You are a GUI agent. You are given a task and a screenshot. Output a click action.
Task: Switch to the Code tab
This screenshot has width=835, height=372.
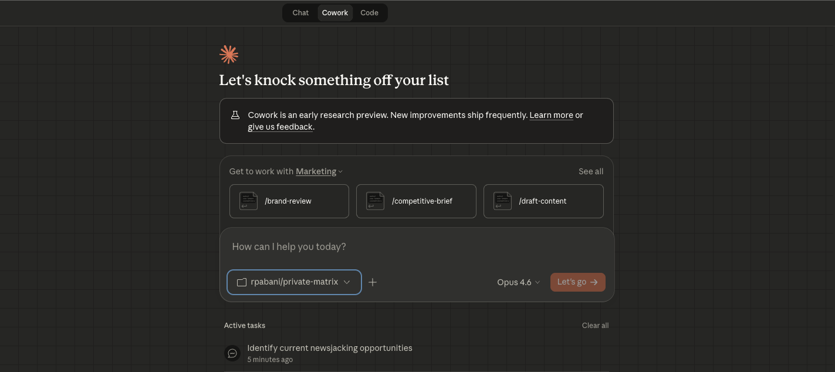point(369,12)
